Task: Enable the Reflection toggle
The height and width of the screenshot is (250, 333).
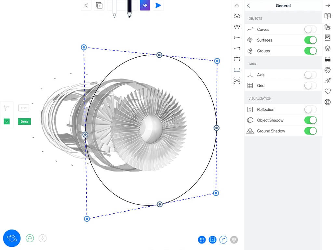Action: (x=310, y=109)
